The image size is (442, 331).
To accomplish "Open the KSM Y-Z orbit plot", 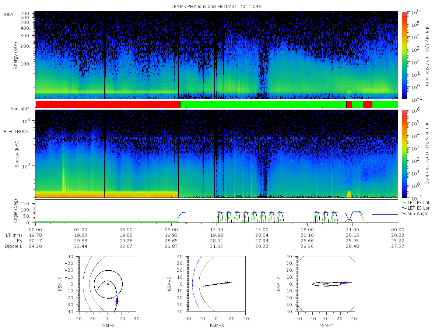I will click(326, 284).
